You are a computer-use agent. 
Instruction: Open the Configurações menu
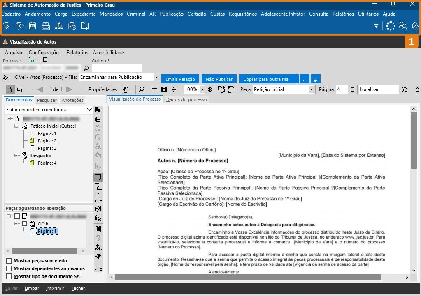[44, 53]
